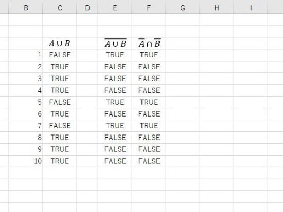Select the row number 10 cell
This screenshot has width=283, height=212.
click(26, 161)
